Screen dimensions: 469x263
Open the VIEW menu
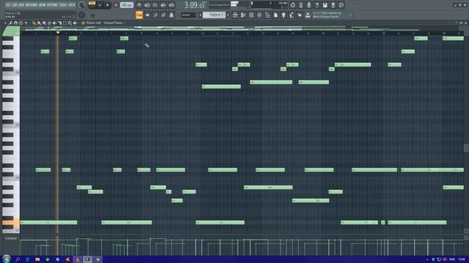tap(43, 5)
